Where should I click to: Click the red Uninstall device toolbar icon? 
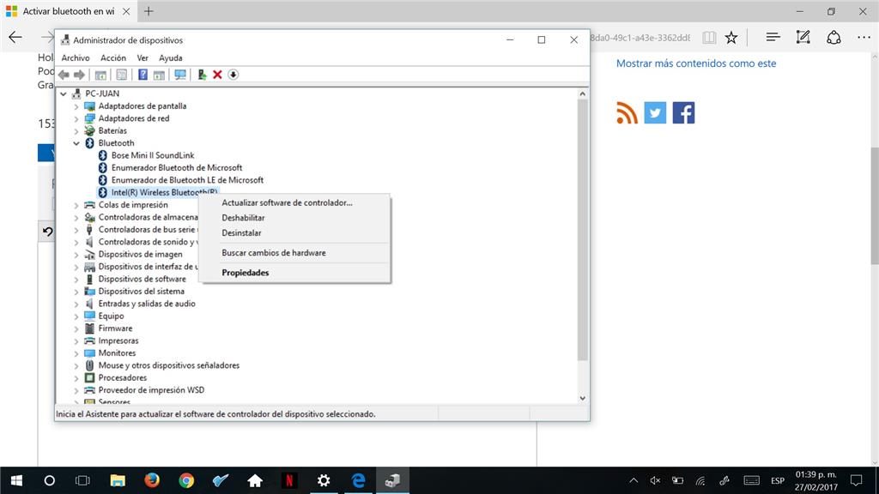pyautogui.click(x=218, y=75)
